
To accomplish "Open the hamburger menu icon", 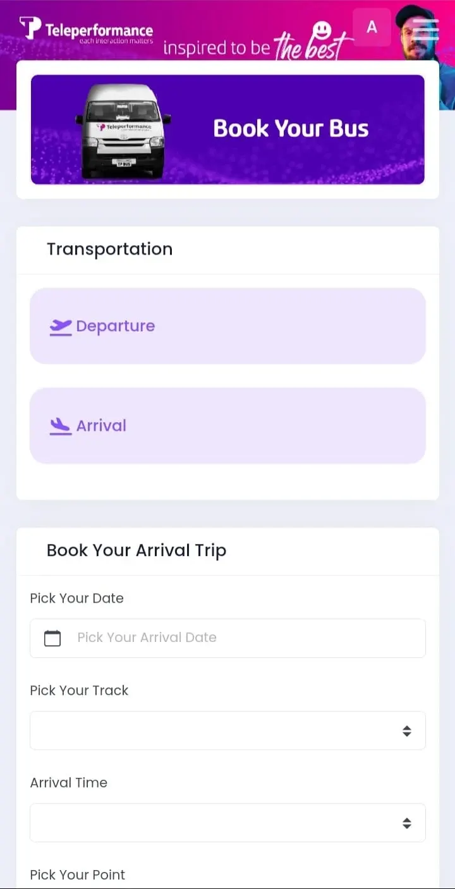I will 426,29.
